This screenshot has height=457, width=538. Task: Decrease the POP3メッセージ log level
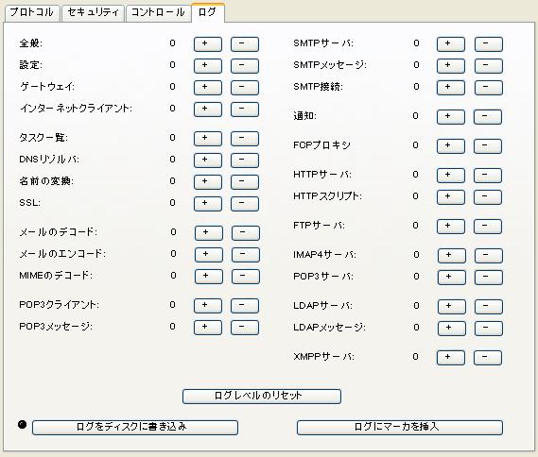(x=244, y=327)
